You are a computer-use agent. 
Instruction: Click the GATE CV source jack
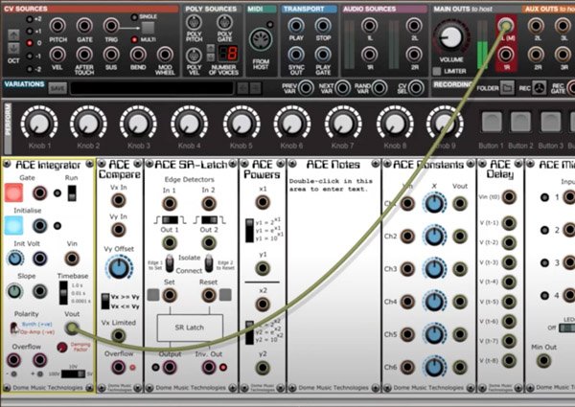(84, 26)
